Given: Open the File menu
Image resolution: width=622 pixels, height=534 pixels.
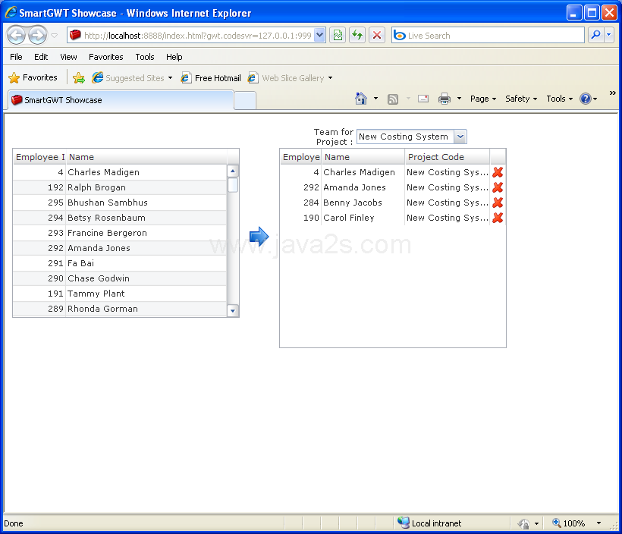Looking at the screenshot, I should tap(16, 57).
